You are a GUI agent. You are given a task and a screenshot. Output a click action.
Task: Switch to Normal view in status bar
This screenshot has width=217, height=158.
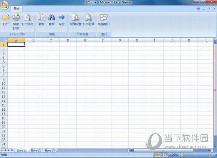pos(157,155)
